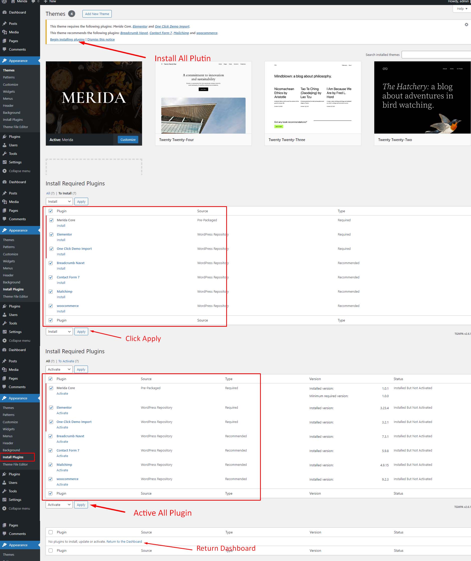Dismiss the plugin notice with the X icon
This screenshot has width=471, height=561.
pos(466,25)
